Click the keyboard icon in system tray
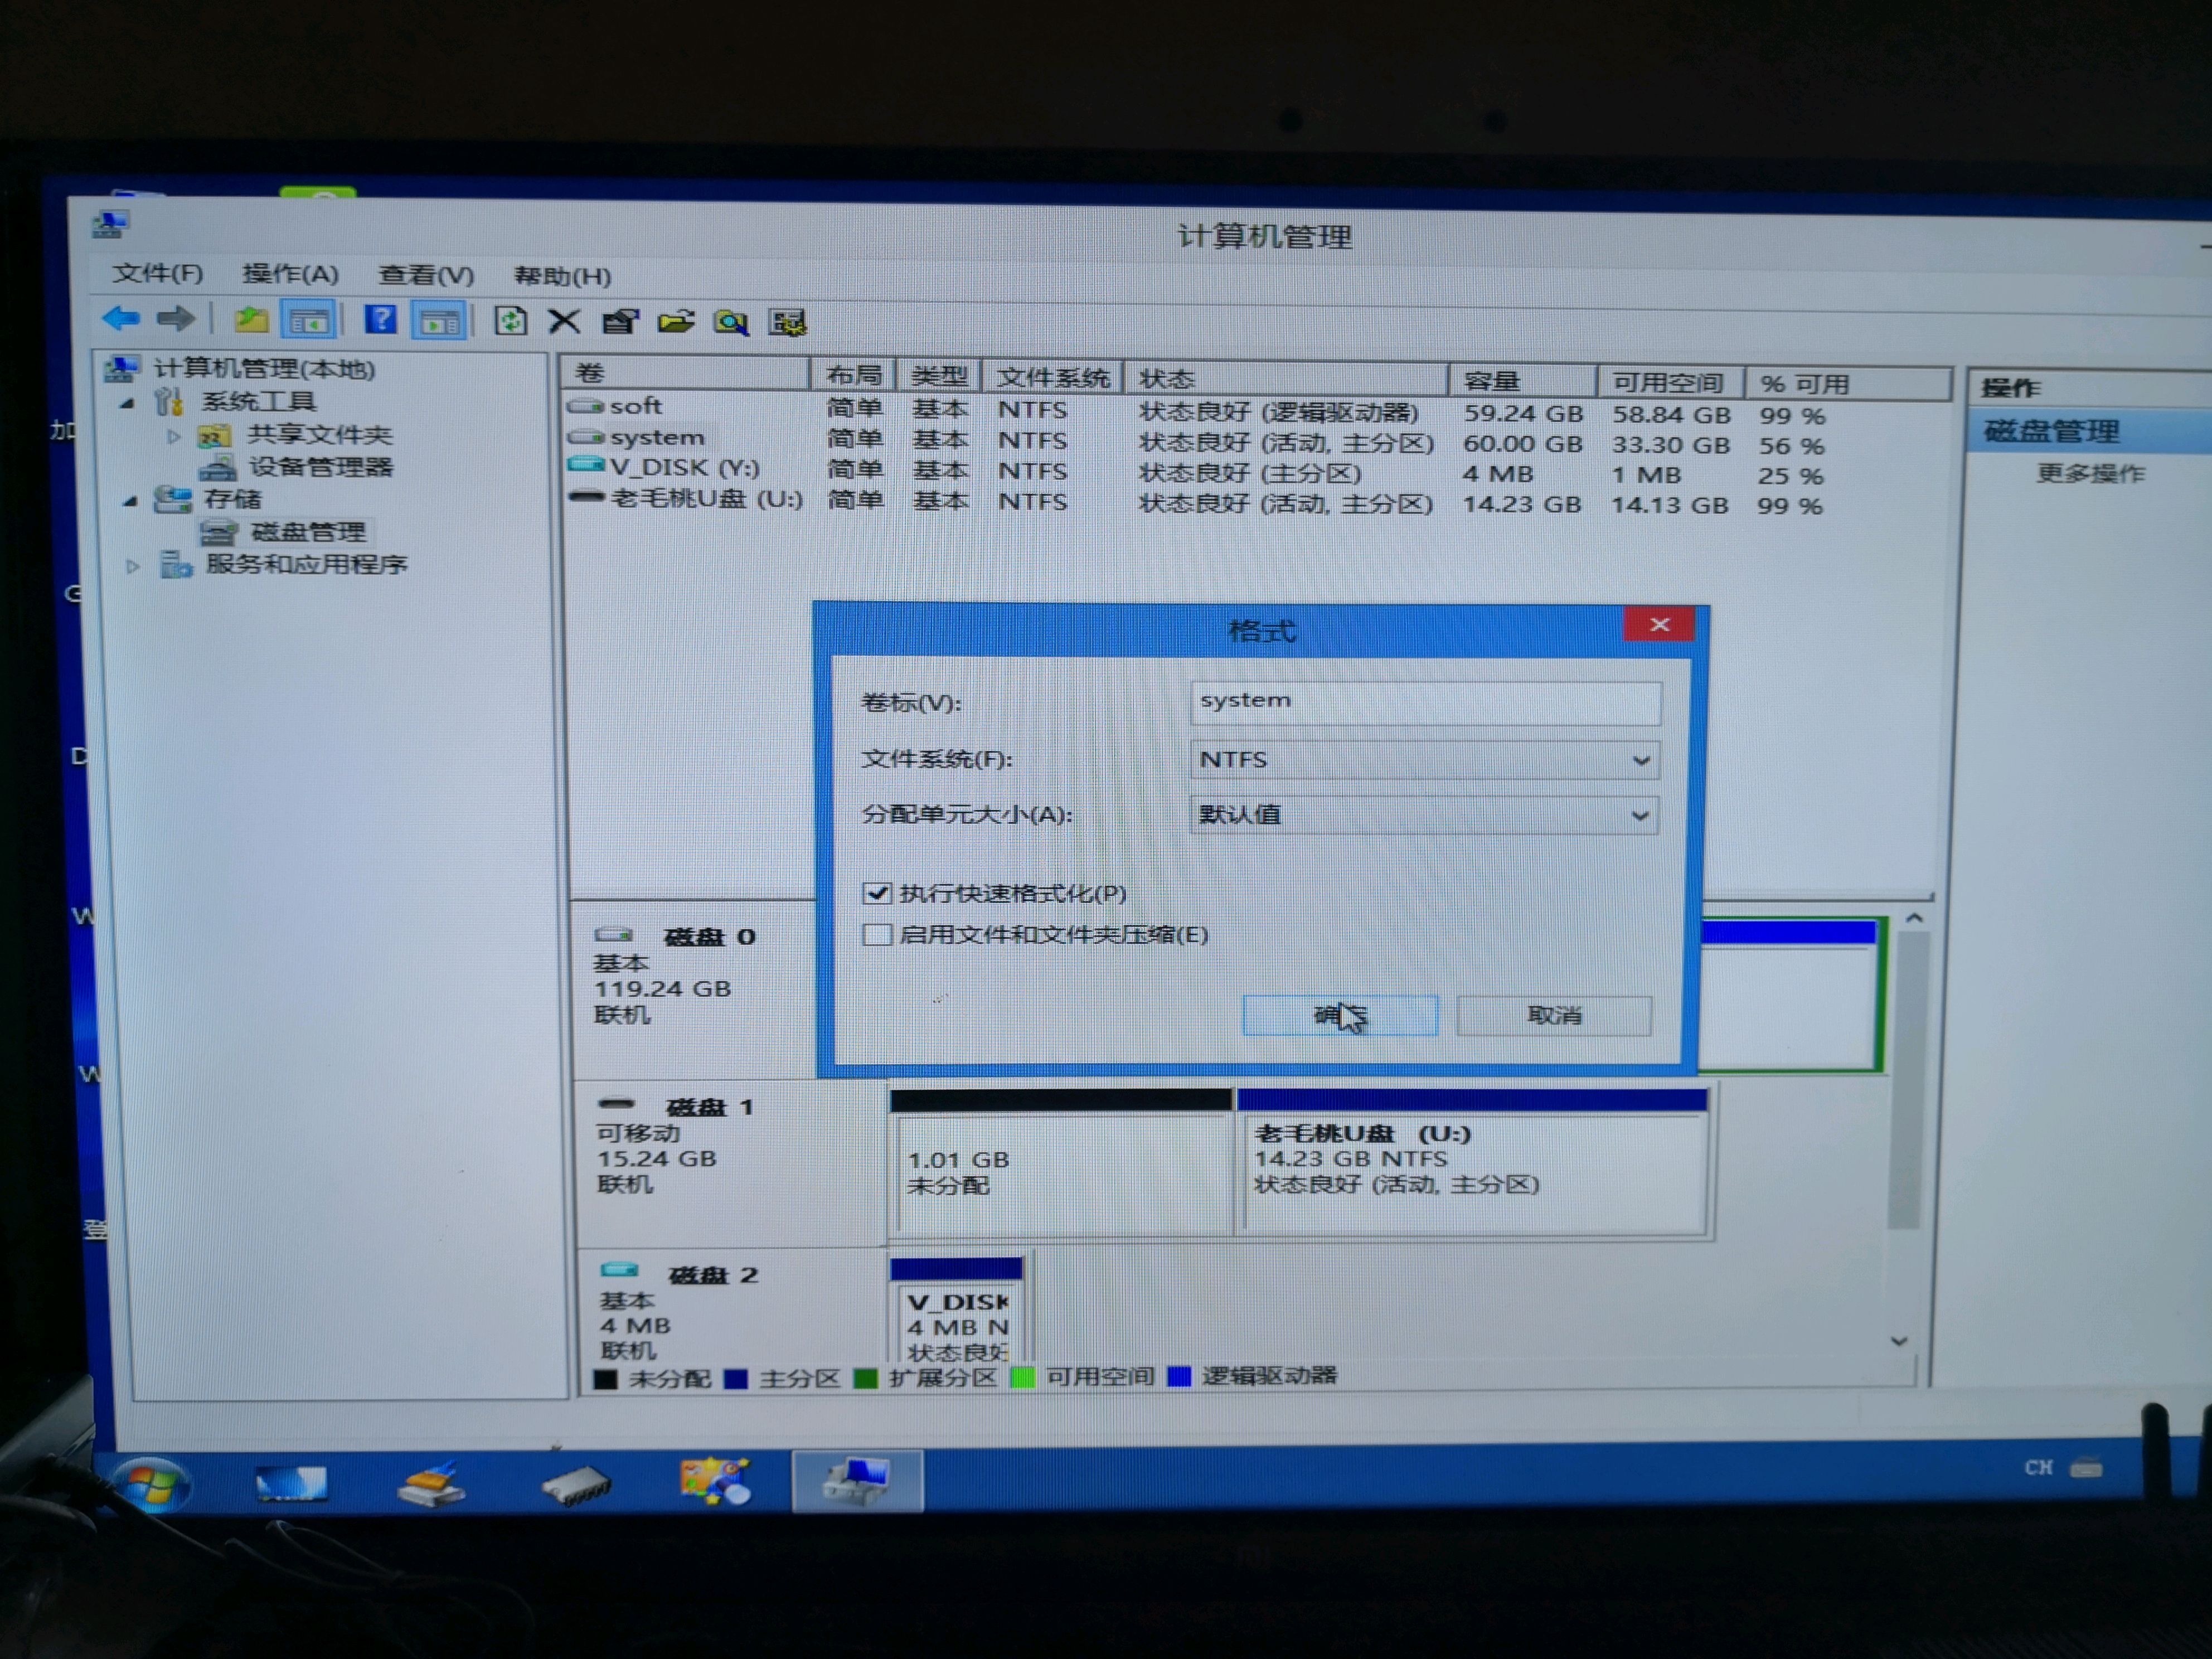This screenshot has height=1659, width=2212. pyautogui.click(x=2086, y=1469)
